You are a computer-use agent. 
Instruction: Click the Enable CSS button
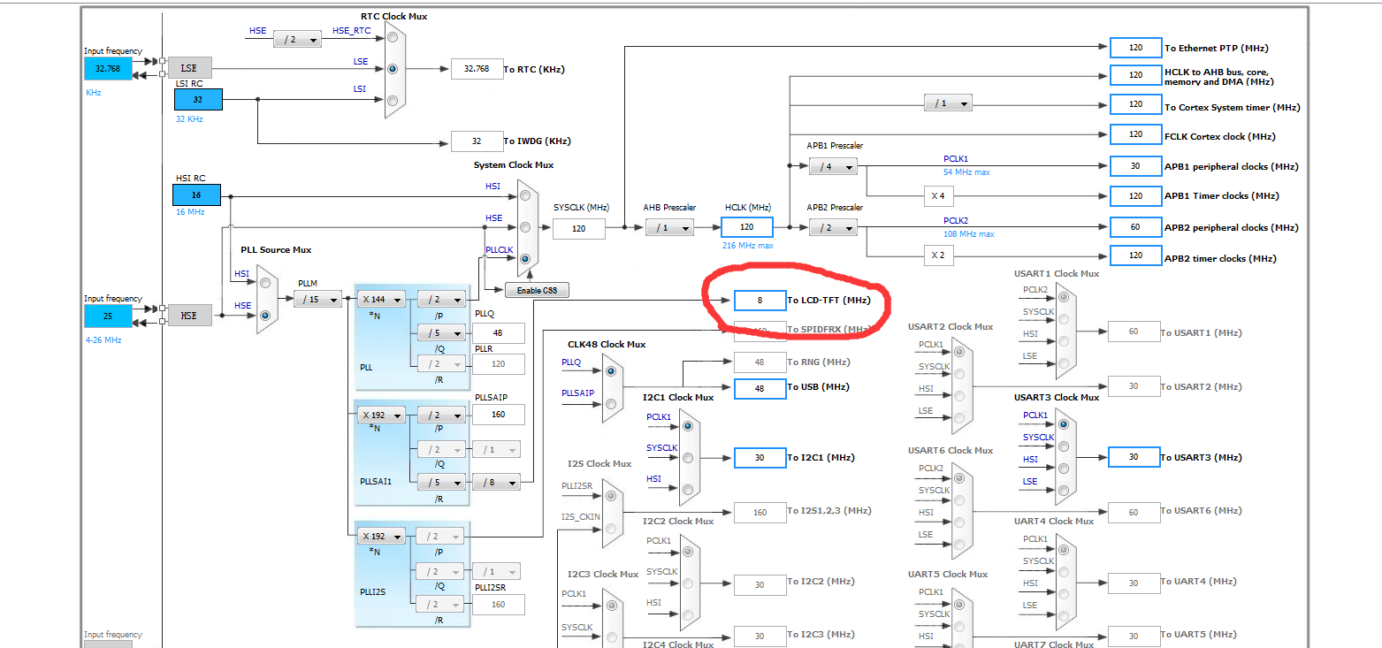(537, 290)
